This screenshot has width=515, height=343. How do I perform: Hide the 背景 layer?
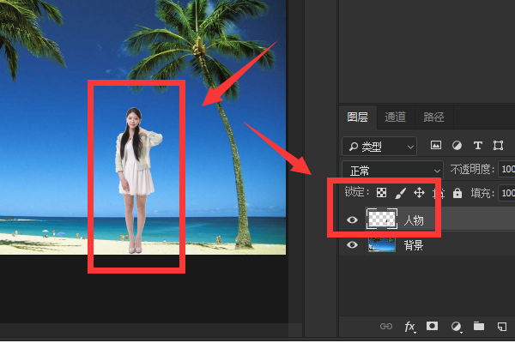(x=351, y=245)
